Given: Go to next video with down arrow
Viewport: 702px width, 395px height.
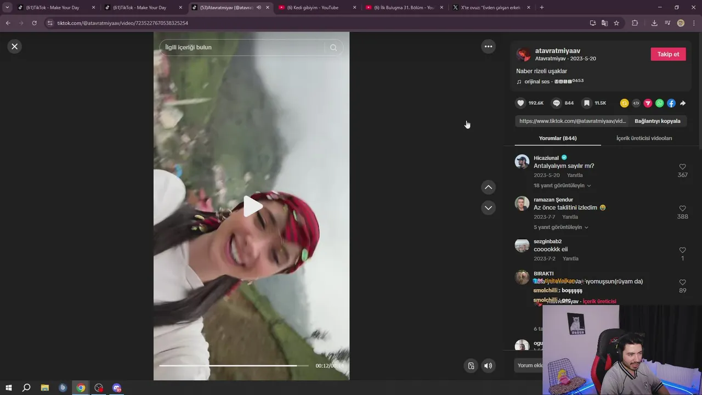Looking at the screenshot, I should coord(488,208).
